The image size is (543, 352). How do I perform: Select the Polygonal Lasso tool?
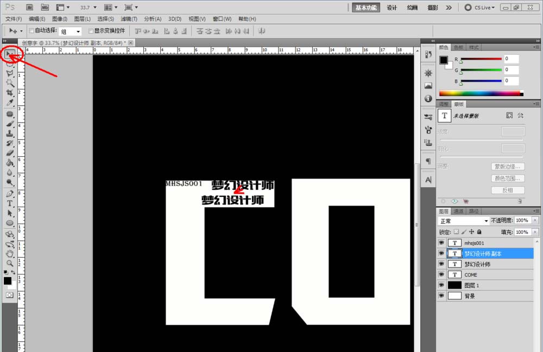(10, 74)
